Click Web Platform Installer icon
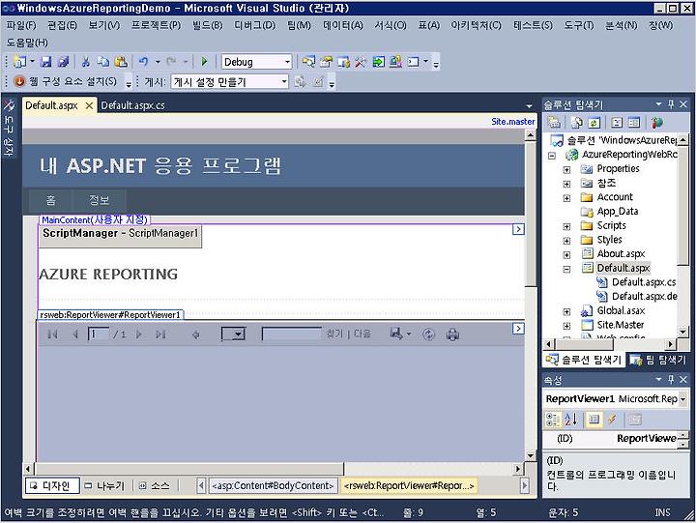Image resolution: width=696 pixels, height=523 pixels. (19, 82)
